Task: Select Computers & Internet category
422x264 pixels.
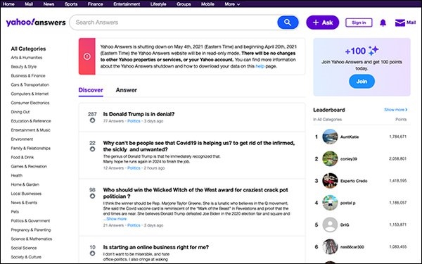Action: (x=30, y=94)
